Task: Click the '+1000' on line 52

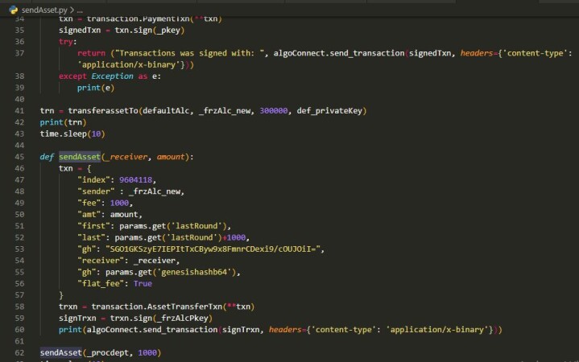Action: pyautogui.click(x=234, y=237)
